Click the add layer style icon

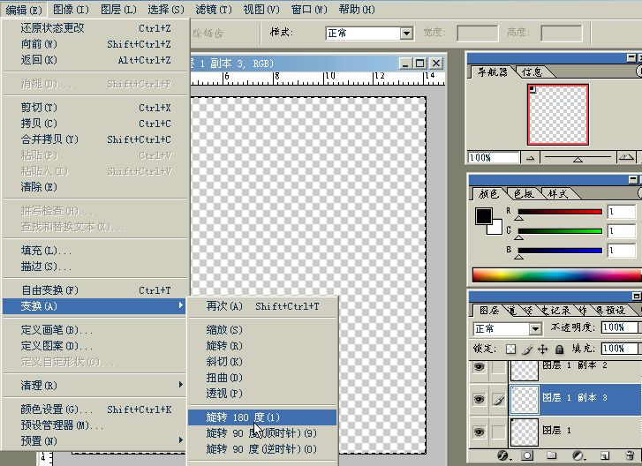(x=504, y=456)
